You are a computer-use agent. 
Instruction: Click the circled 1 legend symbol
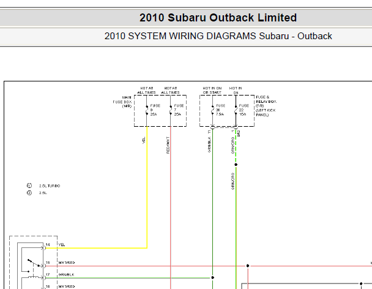click(29, 186)
